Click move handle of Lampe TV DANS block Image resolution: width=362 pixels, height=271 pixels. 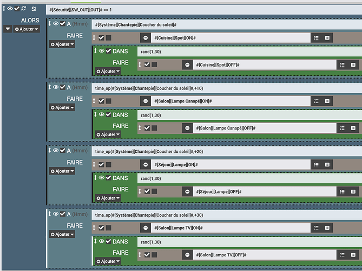pyautogui.click(x=95, y=241)
